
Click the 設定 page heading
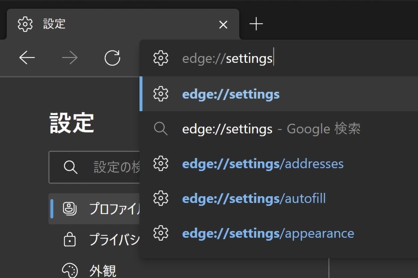[72, 123]
